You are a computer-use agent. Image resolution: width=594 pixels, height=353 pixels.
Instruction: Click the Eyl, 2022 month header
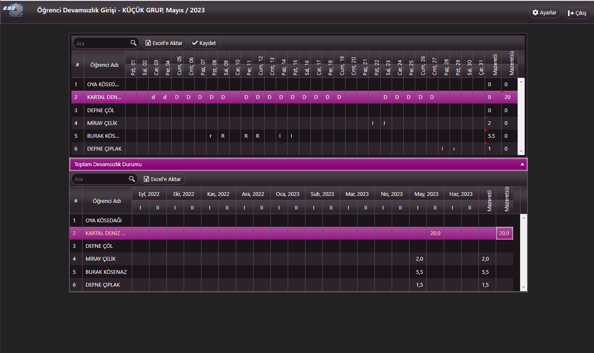pos(149,194)
